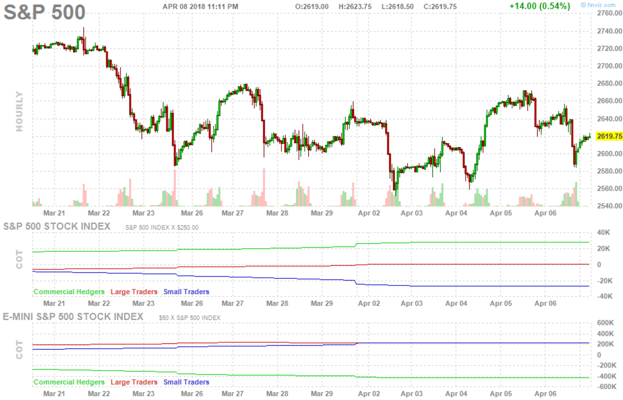Click "Small Traders" legend in E-mini COT panel
This screenshot has height=400, width=623.
[x=186, y=382]
